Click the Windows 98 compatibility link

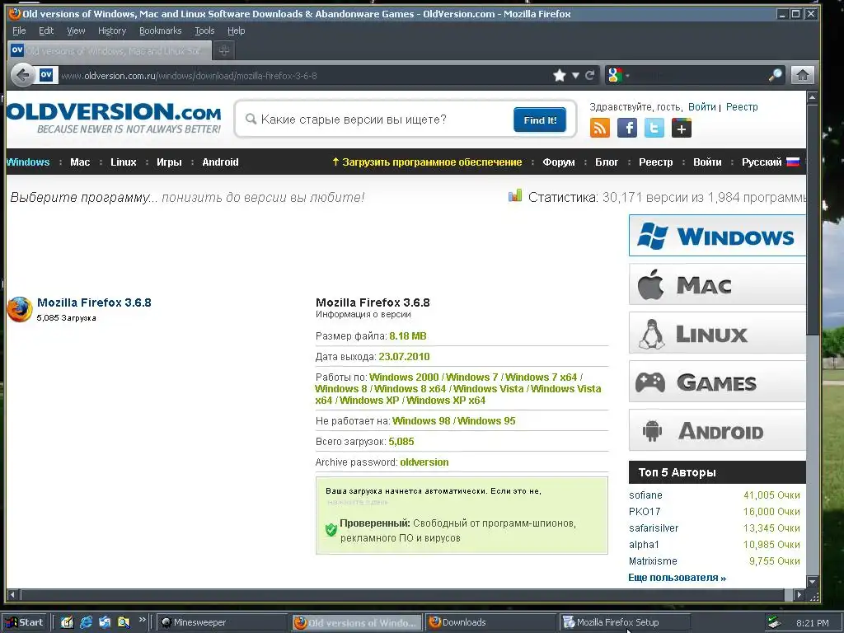421,421
